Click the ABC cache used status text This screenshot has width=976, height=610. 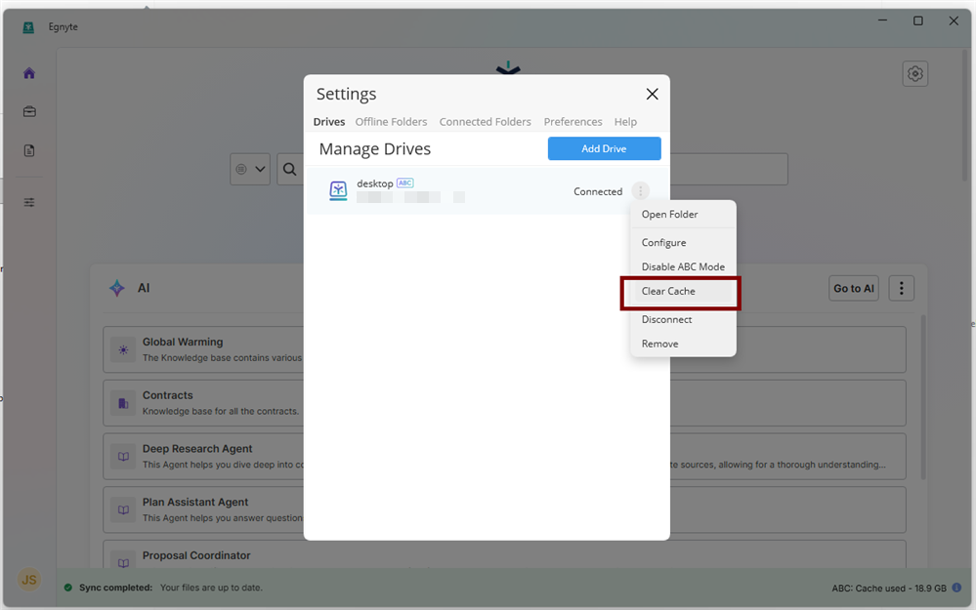pos(889,589)
